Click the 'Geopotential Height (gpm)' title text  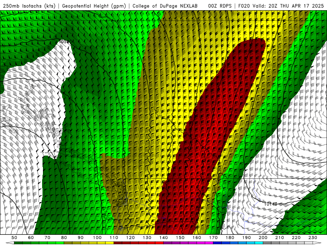94,6
